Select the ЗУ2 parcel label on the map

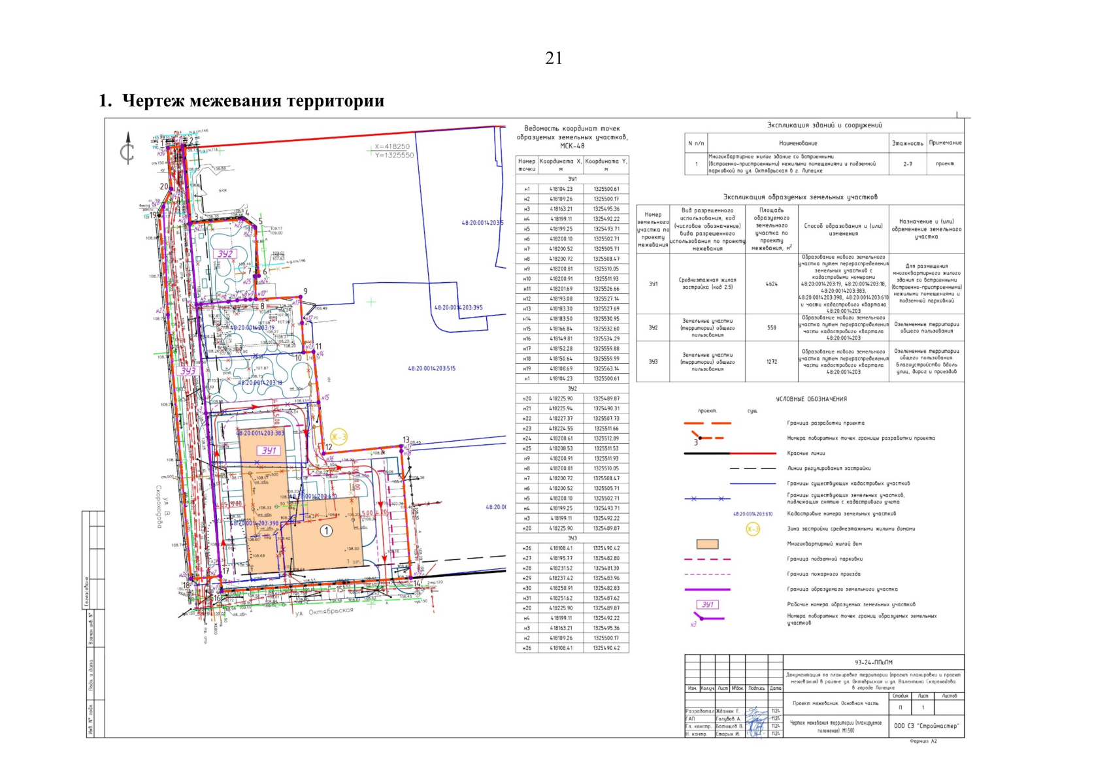225,253
